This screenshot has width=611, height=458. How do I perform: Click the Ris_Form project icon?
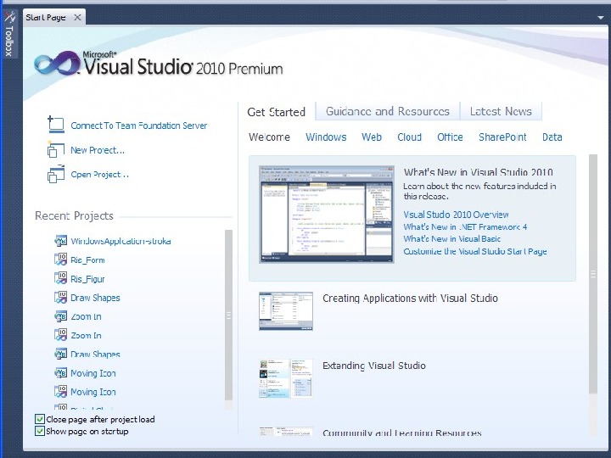click(x=61, y=260)
